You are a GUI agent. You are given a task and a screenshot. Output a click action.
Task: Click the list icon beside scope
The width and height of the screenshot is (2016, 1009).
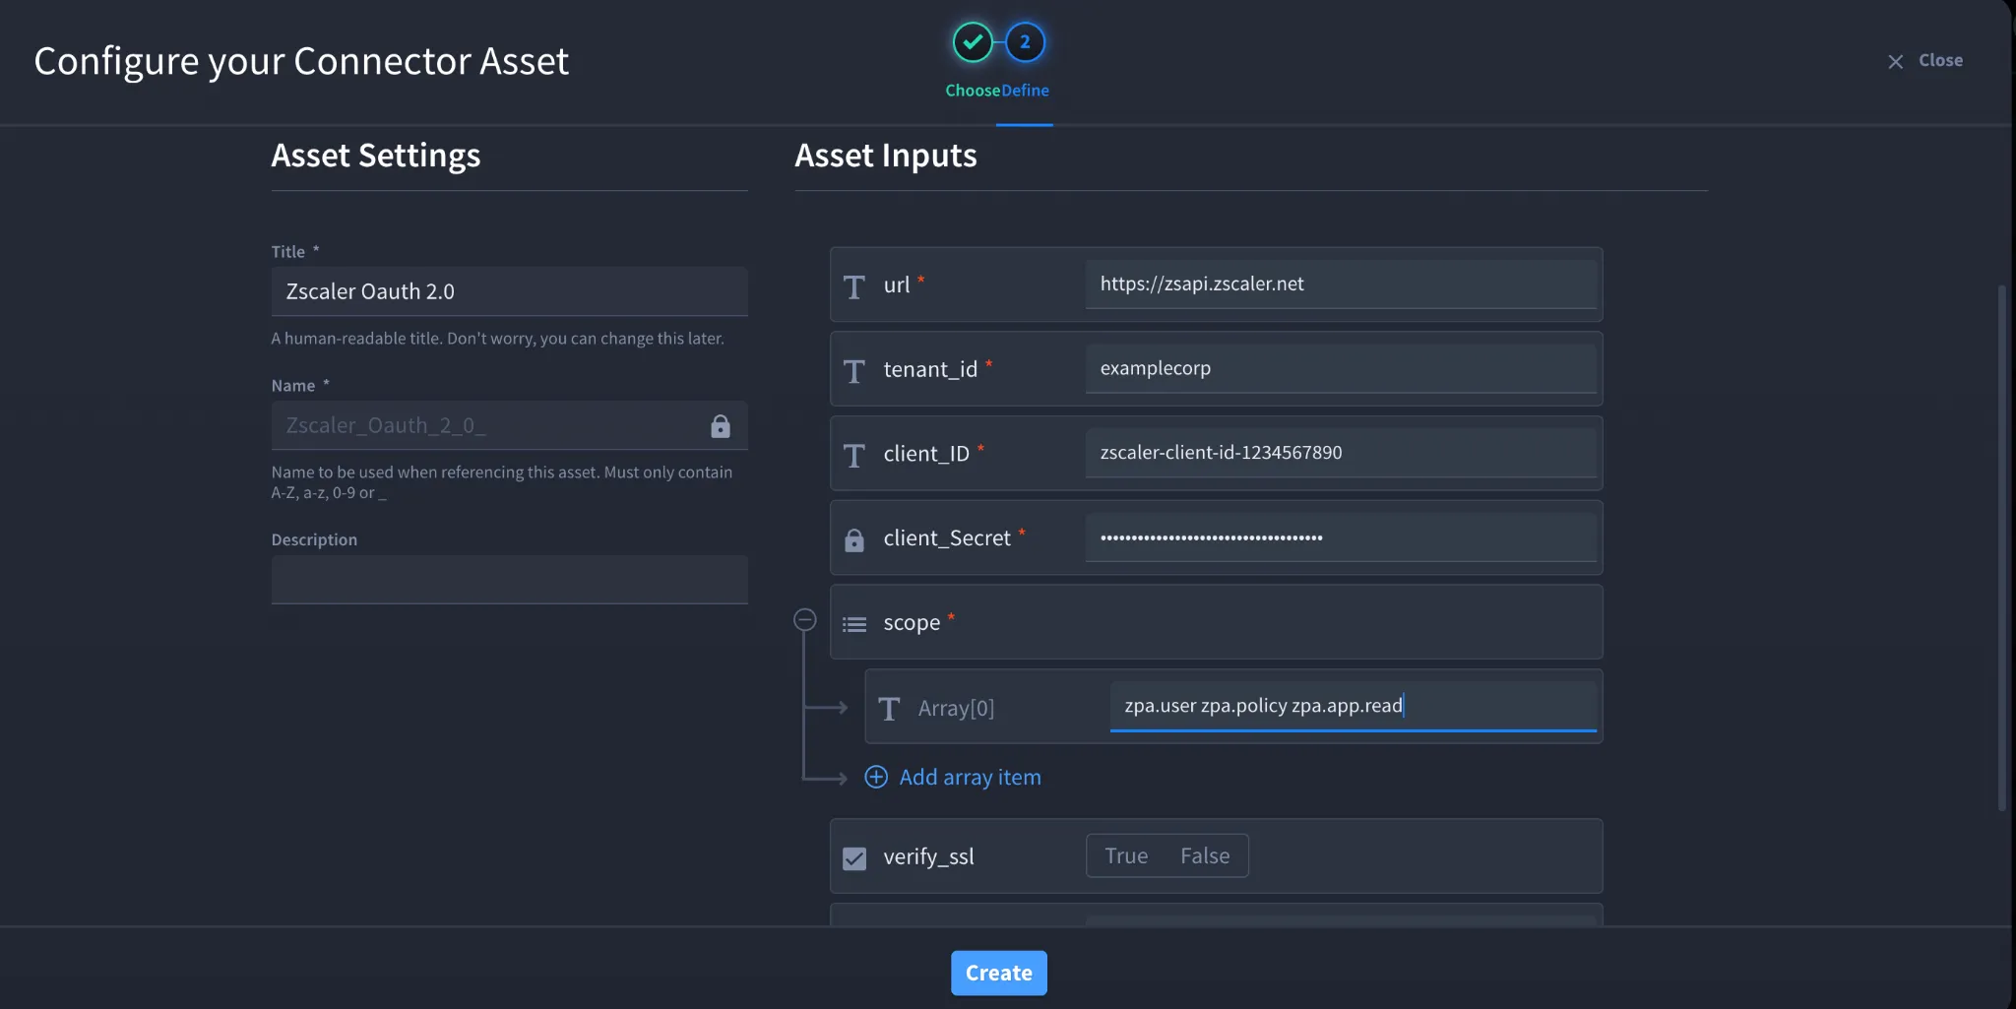click(x=854, y=624)
